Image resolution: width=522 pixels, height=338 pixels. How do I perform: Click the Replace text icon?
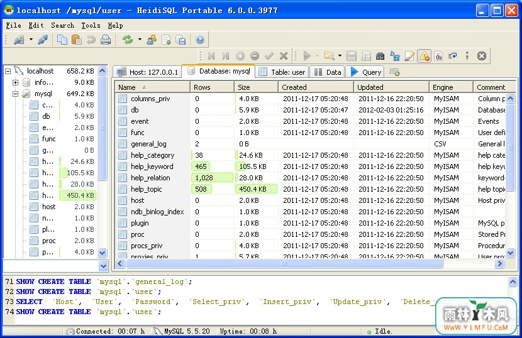pos(395,56)
